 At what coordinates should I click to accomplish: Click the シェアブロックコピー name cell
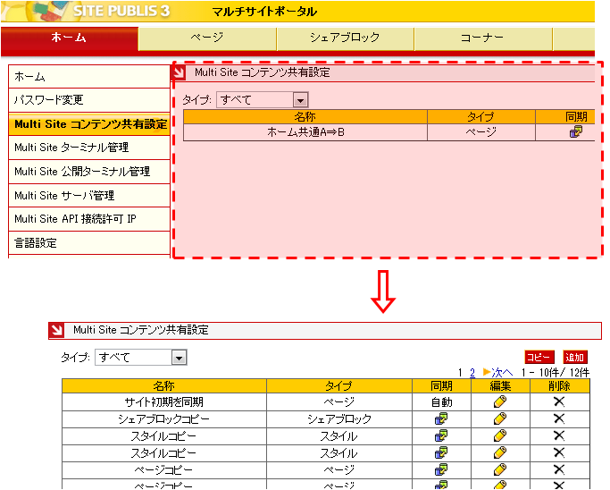[164, 419]
